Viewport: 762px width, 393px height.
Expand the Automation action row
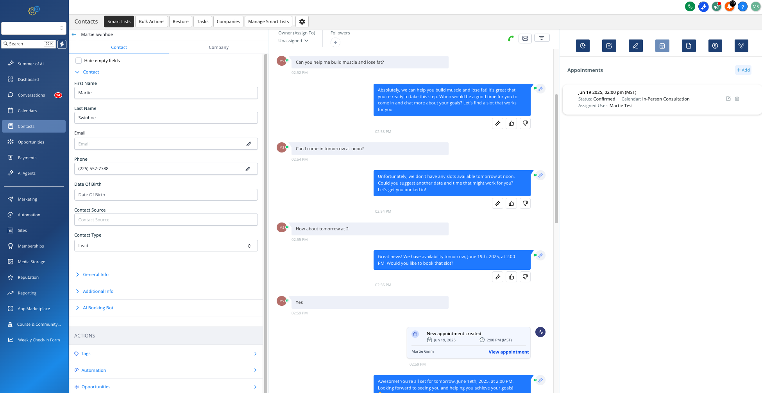point(166,370)
